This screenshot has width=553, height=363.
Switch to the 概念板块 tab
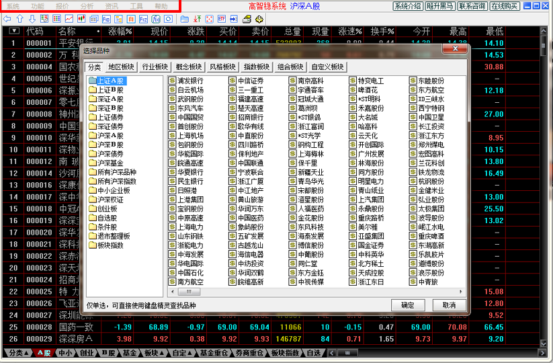(x=189, y=67)
